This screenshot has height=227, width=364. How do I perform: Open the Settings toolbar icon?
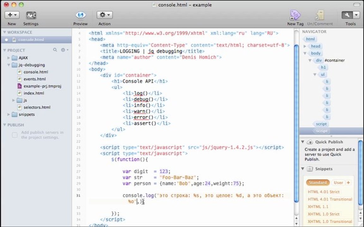[x=31, y=15]
